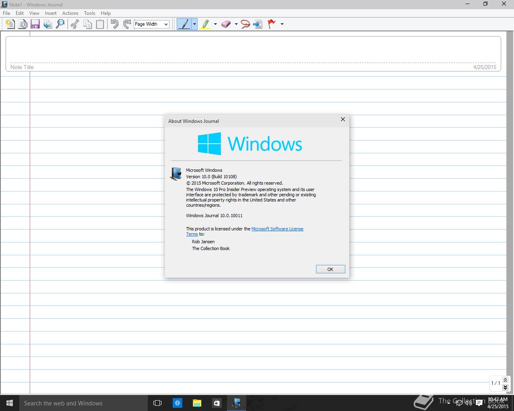
Task: Paste using the clipboard icon
Action: 100,24
